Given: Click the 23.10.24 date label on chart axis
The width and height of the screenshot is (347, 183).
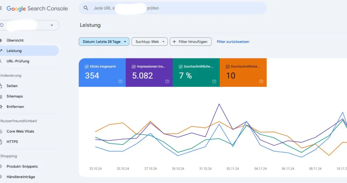Looking at the screenshot, I should pyautogui.click(x=95, y=169).
